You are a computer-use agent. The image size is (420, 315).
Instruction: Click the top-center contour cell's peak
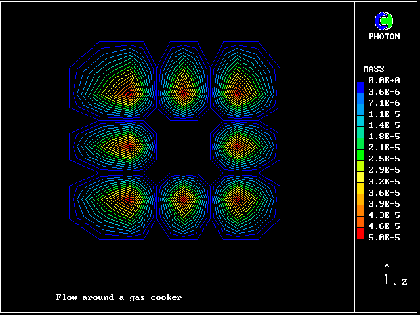pyautogui.click(x=183, y=94)
